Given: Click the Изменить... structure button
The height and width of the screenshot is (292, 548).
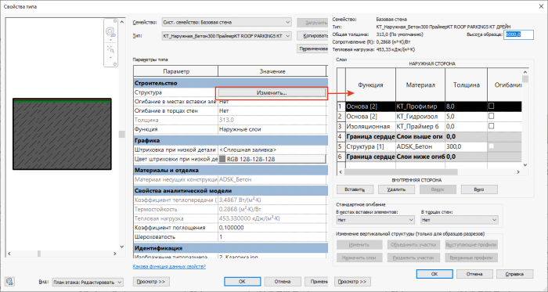Looking at the screenshot, I should (x=272, y=93).
